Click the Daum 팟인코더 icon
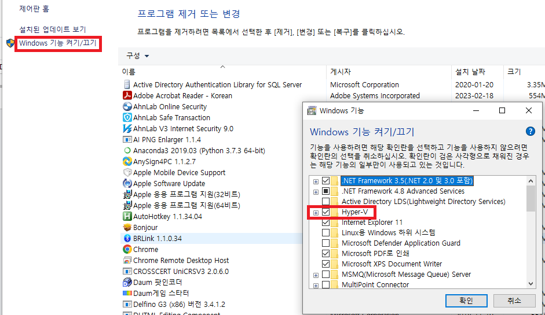545x315 pixels. point(127,282)
